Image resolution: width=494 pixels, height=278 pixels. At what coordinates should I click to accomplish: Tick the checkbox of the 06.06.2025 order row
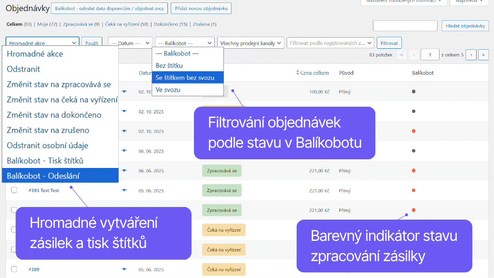point(13,150)
